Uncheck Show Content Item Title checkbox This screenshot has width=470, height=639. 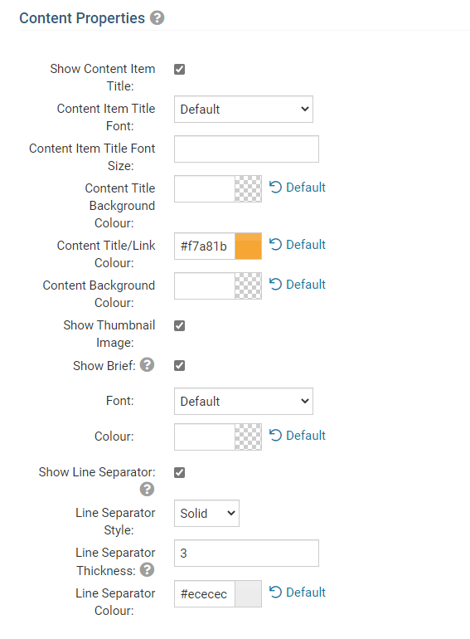pos(179,69)
